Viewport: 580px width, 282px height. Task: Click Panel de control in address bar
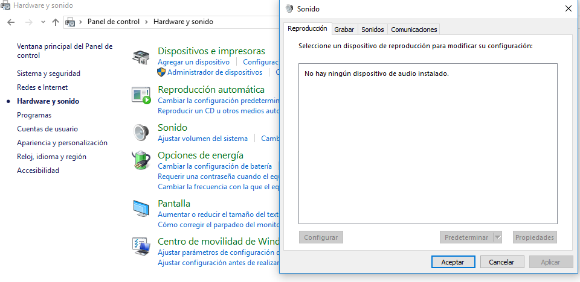click(x=114, y=22)
